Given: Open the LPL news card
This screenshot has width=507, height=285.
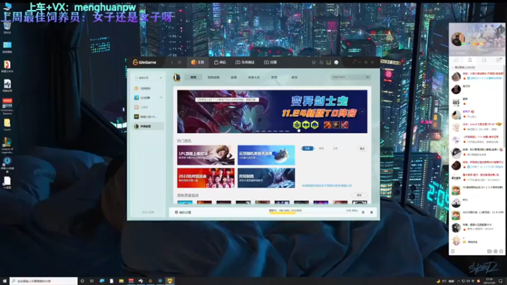Looking at the screenshot, I should (205, 155).
